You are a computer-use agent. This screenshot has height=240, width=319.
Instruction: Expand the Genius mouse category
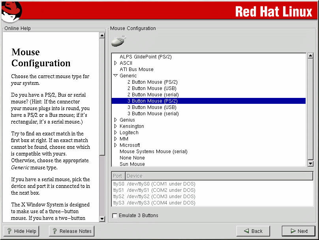115,120
